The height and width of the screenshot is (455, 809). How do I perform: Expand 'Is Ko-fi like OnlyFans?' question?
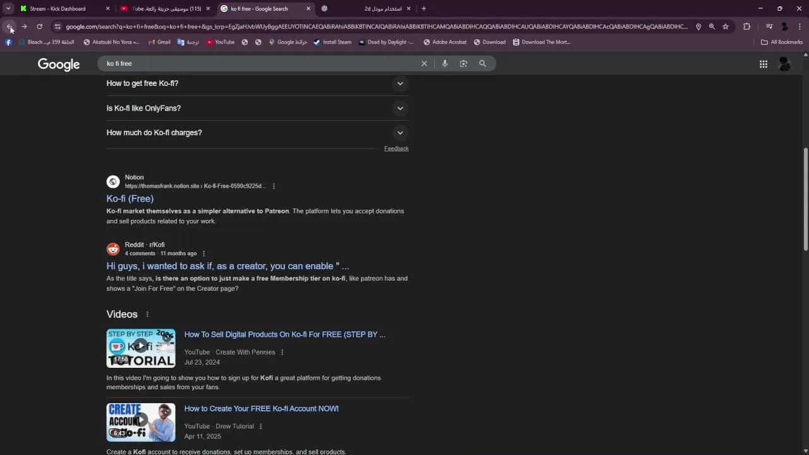(257, 108)
